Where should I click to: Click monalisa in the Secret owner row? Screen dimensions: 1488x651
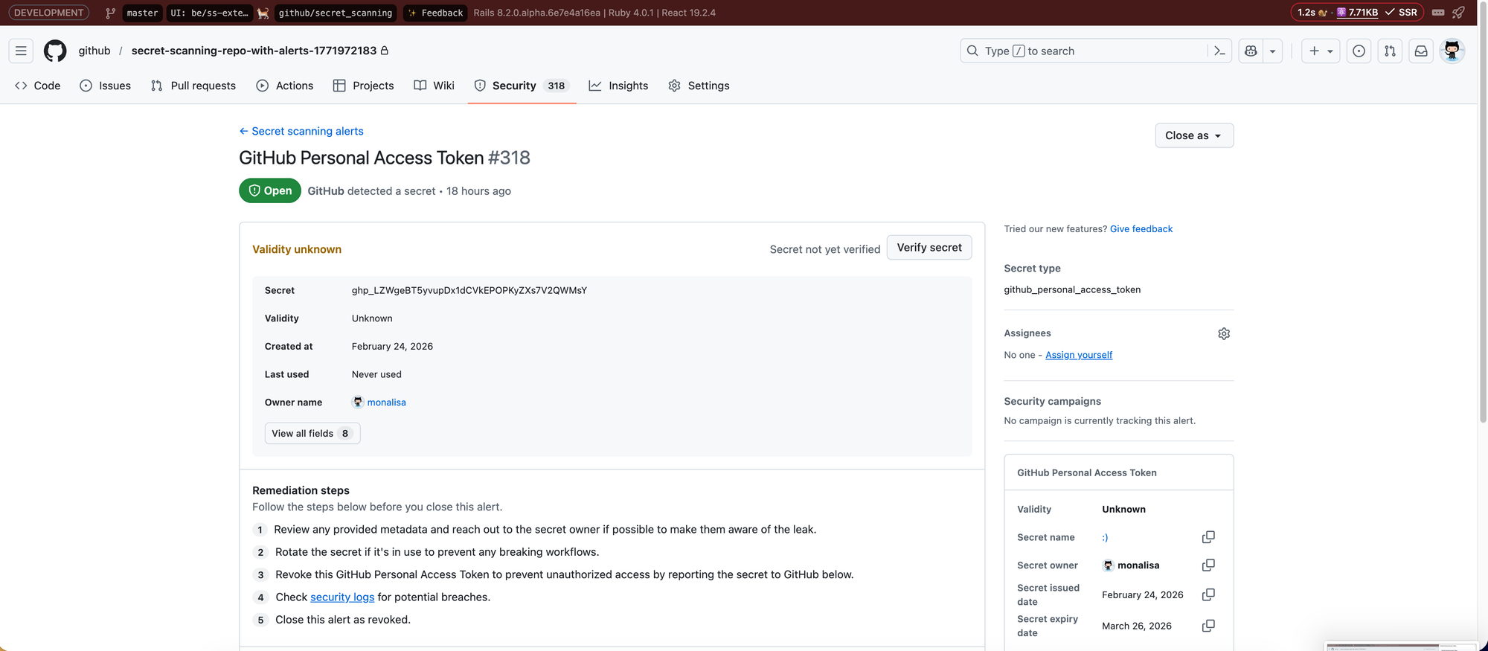coord(1138,565)
